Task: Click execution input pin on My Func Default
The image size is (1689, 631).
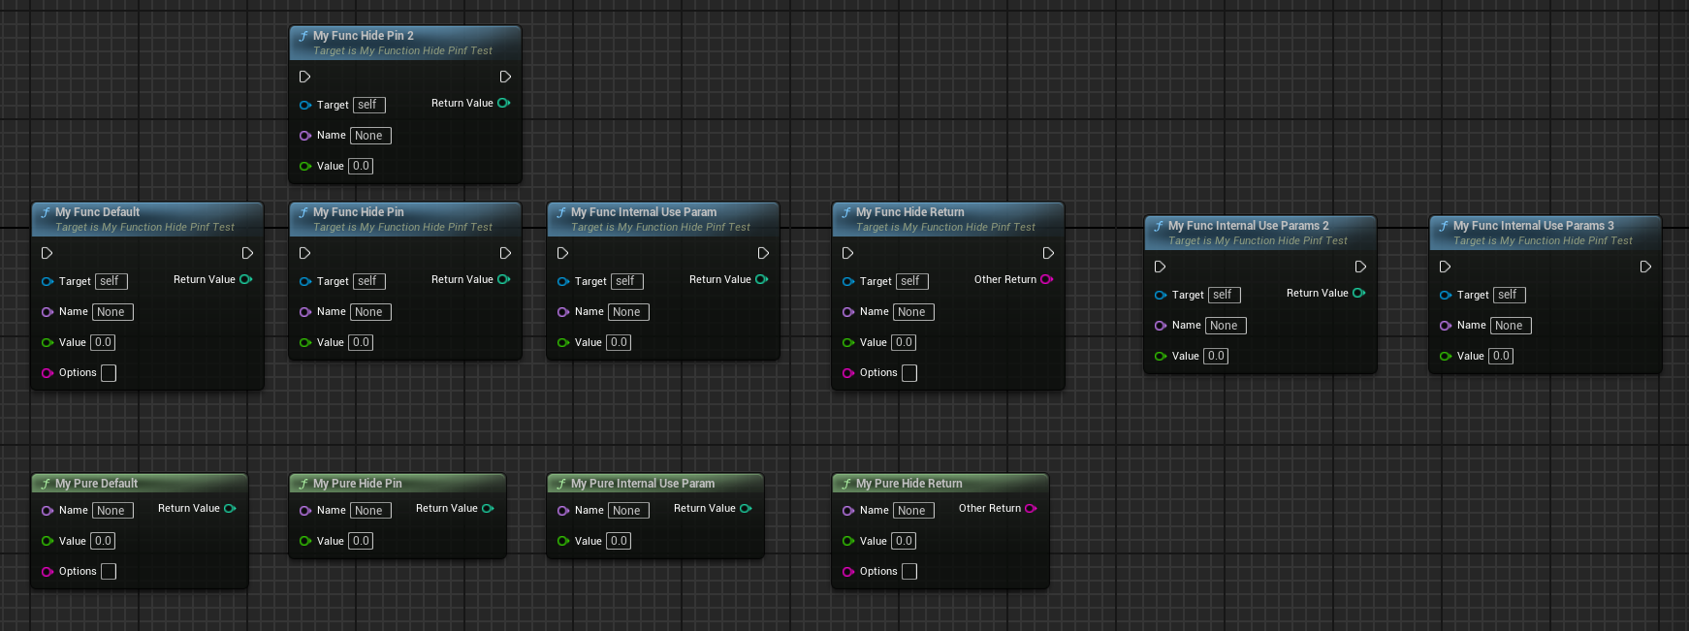Action: click(x=47, y=253)
